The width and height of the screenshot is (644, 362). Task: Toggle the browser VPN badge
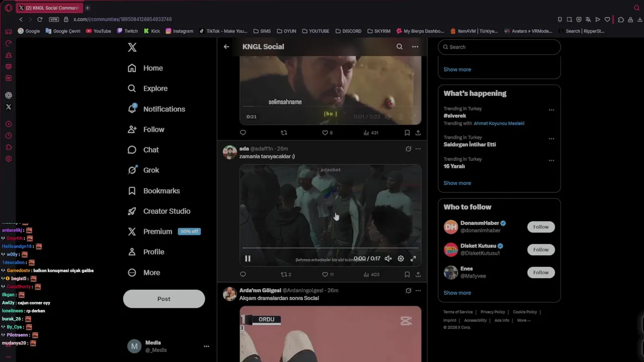tap(54, 19)
